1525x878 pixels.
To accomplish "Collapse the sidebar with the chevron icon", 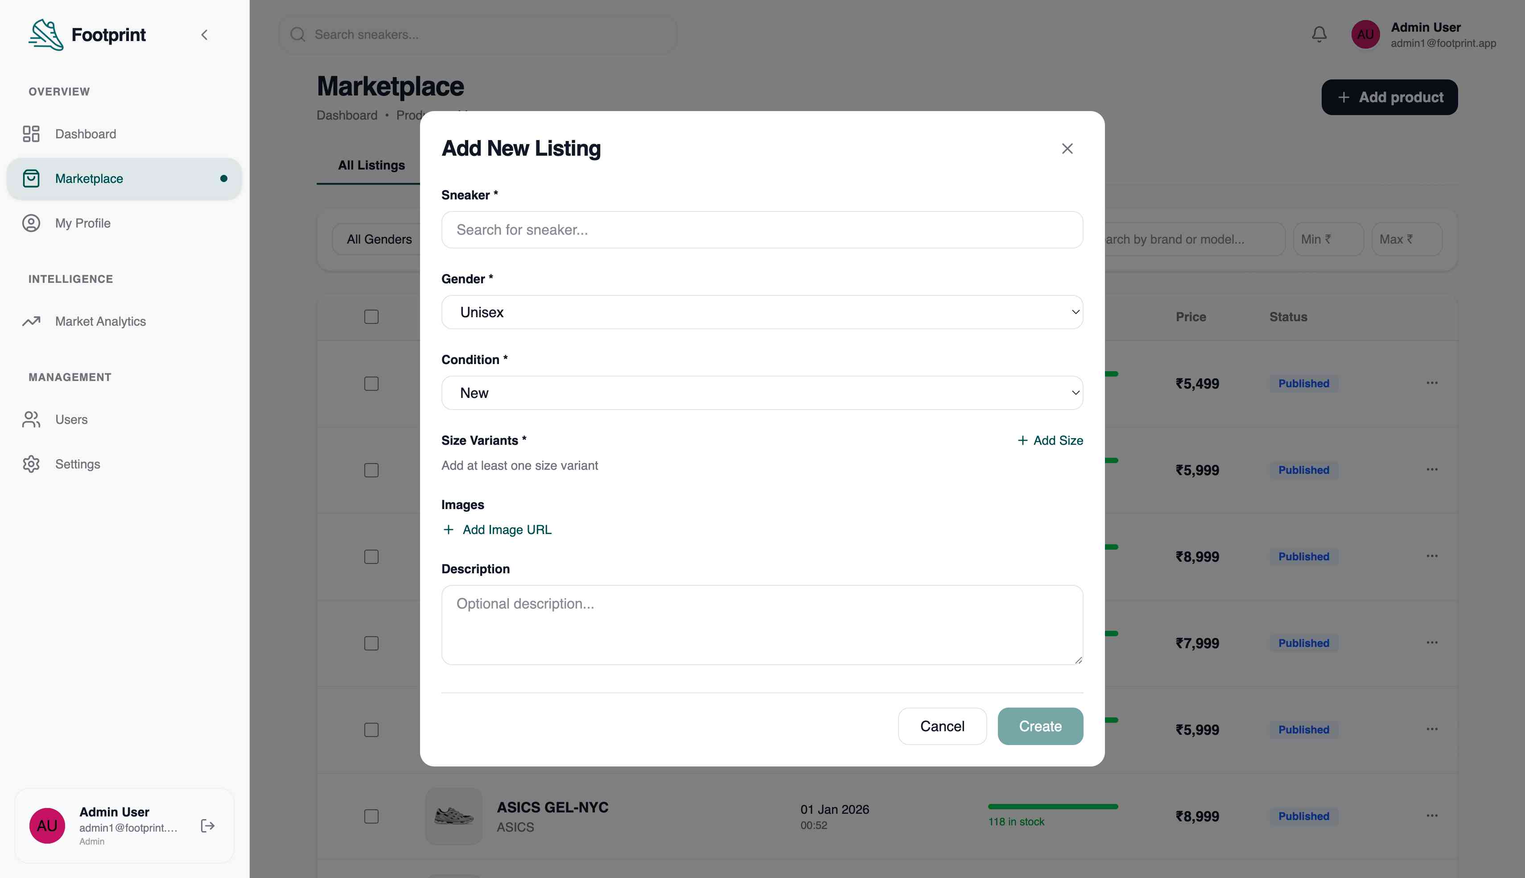I will point(204,35).
